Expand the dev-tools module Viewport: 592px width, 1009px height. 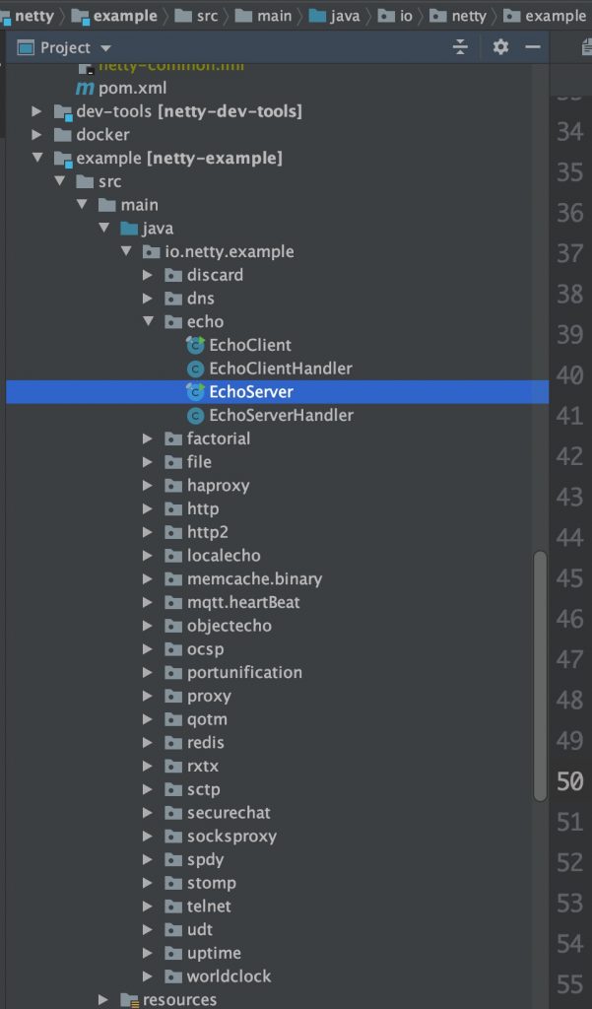(37, 111)
